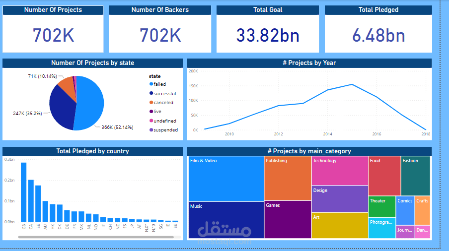This screenshot has height=251, width=449.
Task: Click the GB bar in Total Pledged chart
Action: (x=24, y=192)
